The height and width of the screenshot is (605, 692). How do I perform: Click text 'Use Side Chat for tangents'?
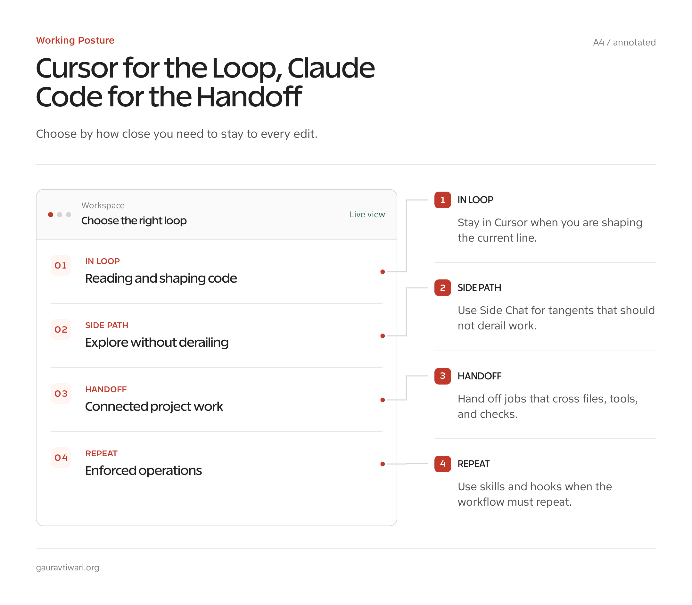[526, 311]
